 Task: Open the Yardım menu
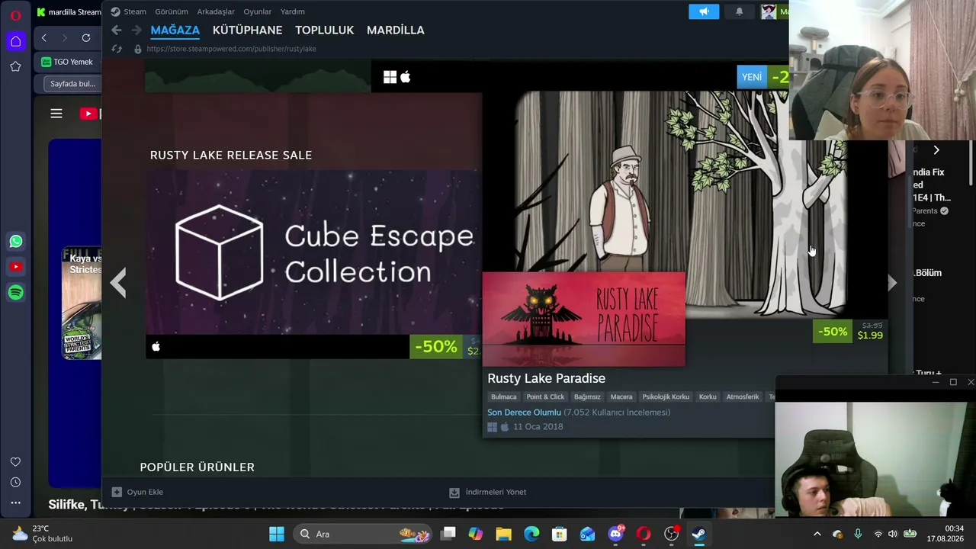pos(292,11)
